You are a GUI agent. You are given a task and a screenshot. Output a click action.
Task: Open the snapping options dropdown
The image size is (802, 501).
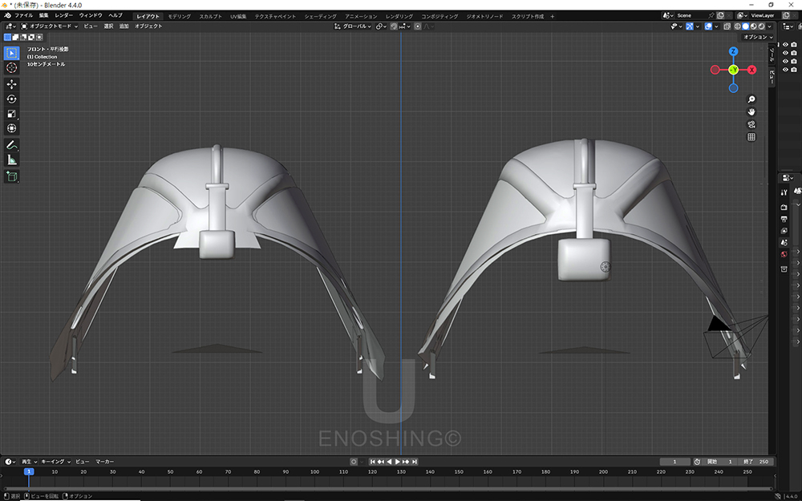405,26
